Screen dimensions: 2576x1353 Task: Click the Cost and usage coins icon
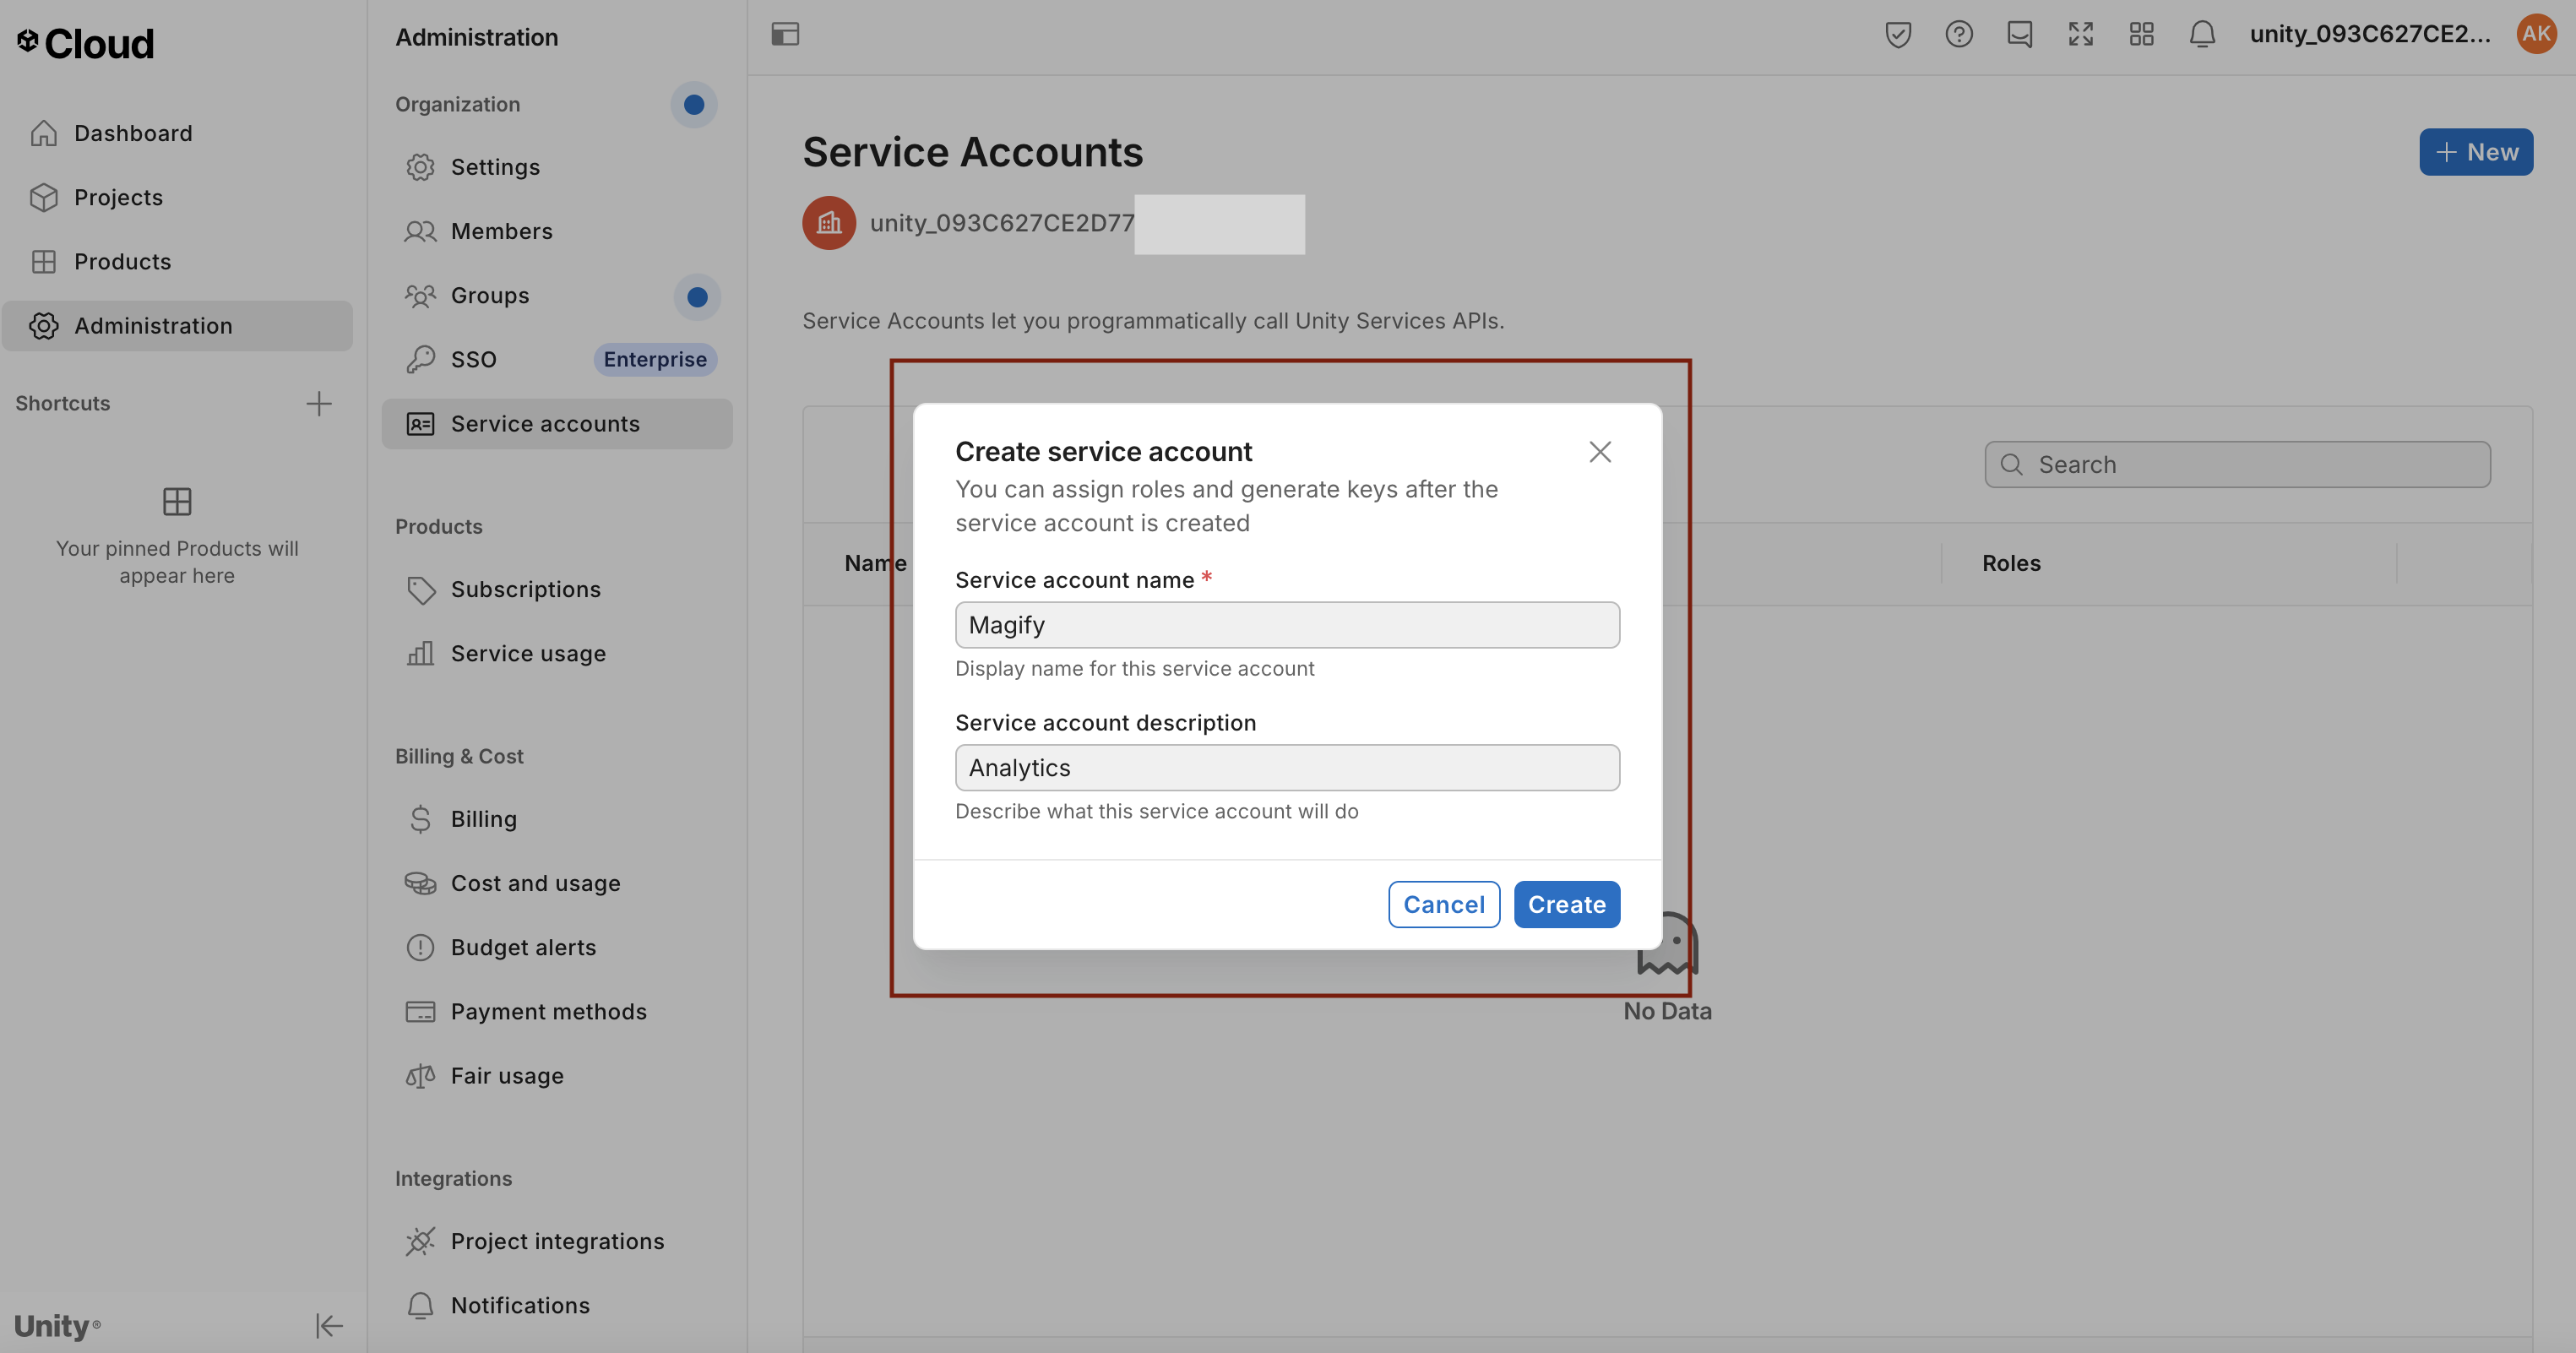pos(420,883)
